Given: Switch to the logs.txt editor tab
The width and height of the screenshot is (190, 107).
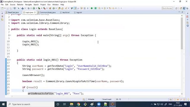Looking at the screenshot, I should click(78, 12).
